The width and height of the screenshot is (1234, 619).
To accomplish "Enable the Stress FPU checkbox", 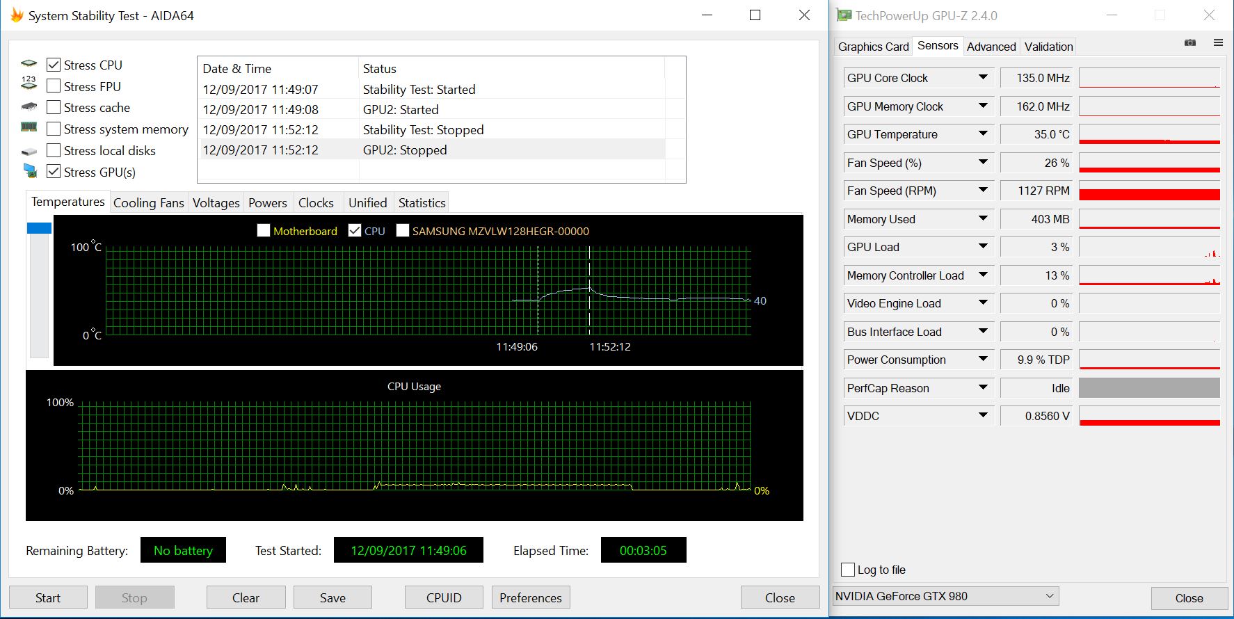I will [54, 86].
